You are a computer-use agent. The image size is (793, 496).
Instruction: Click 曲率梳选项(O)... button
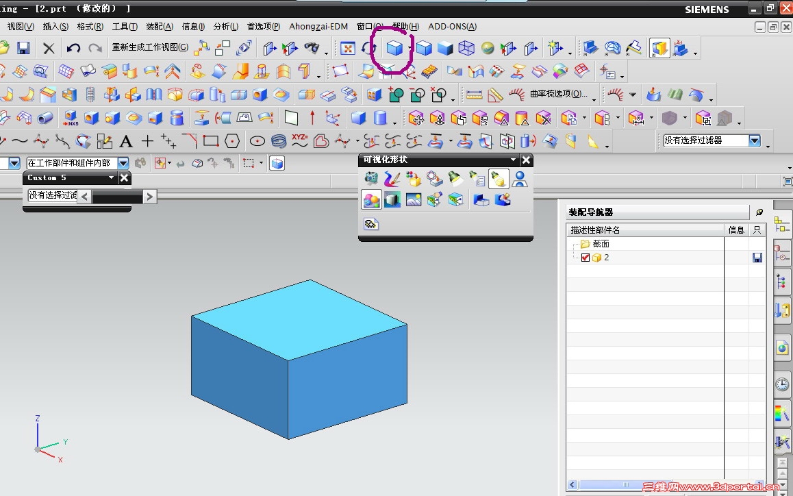(x=558, y=94)
